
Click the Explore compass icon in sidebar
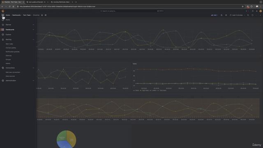click(x=3, y=35)
